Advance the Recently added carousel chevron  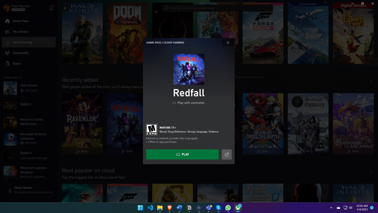tap(371, 81)
